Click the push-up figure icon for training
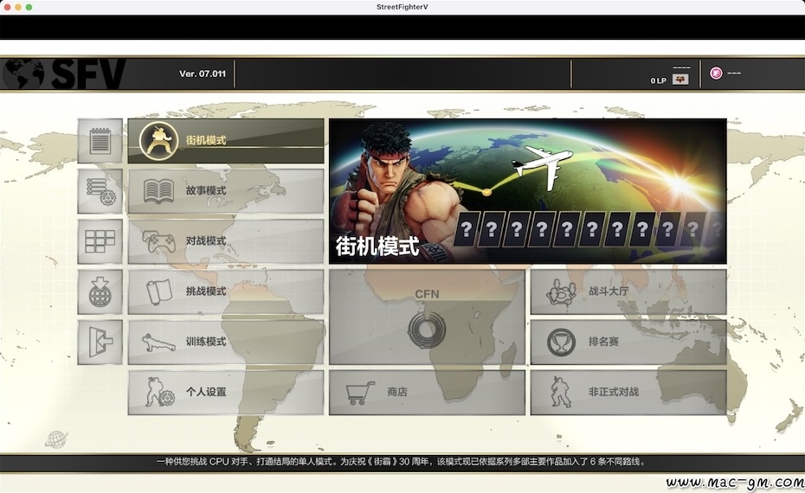The image size is (805, 493). 158,343
